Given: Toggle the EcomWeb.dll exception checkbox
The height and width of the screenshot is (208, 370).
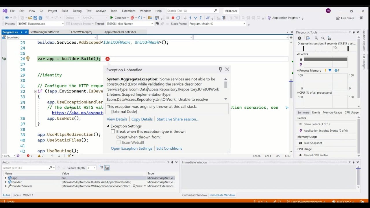Looking at the screenshot, I should coord(119,142).
